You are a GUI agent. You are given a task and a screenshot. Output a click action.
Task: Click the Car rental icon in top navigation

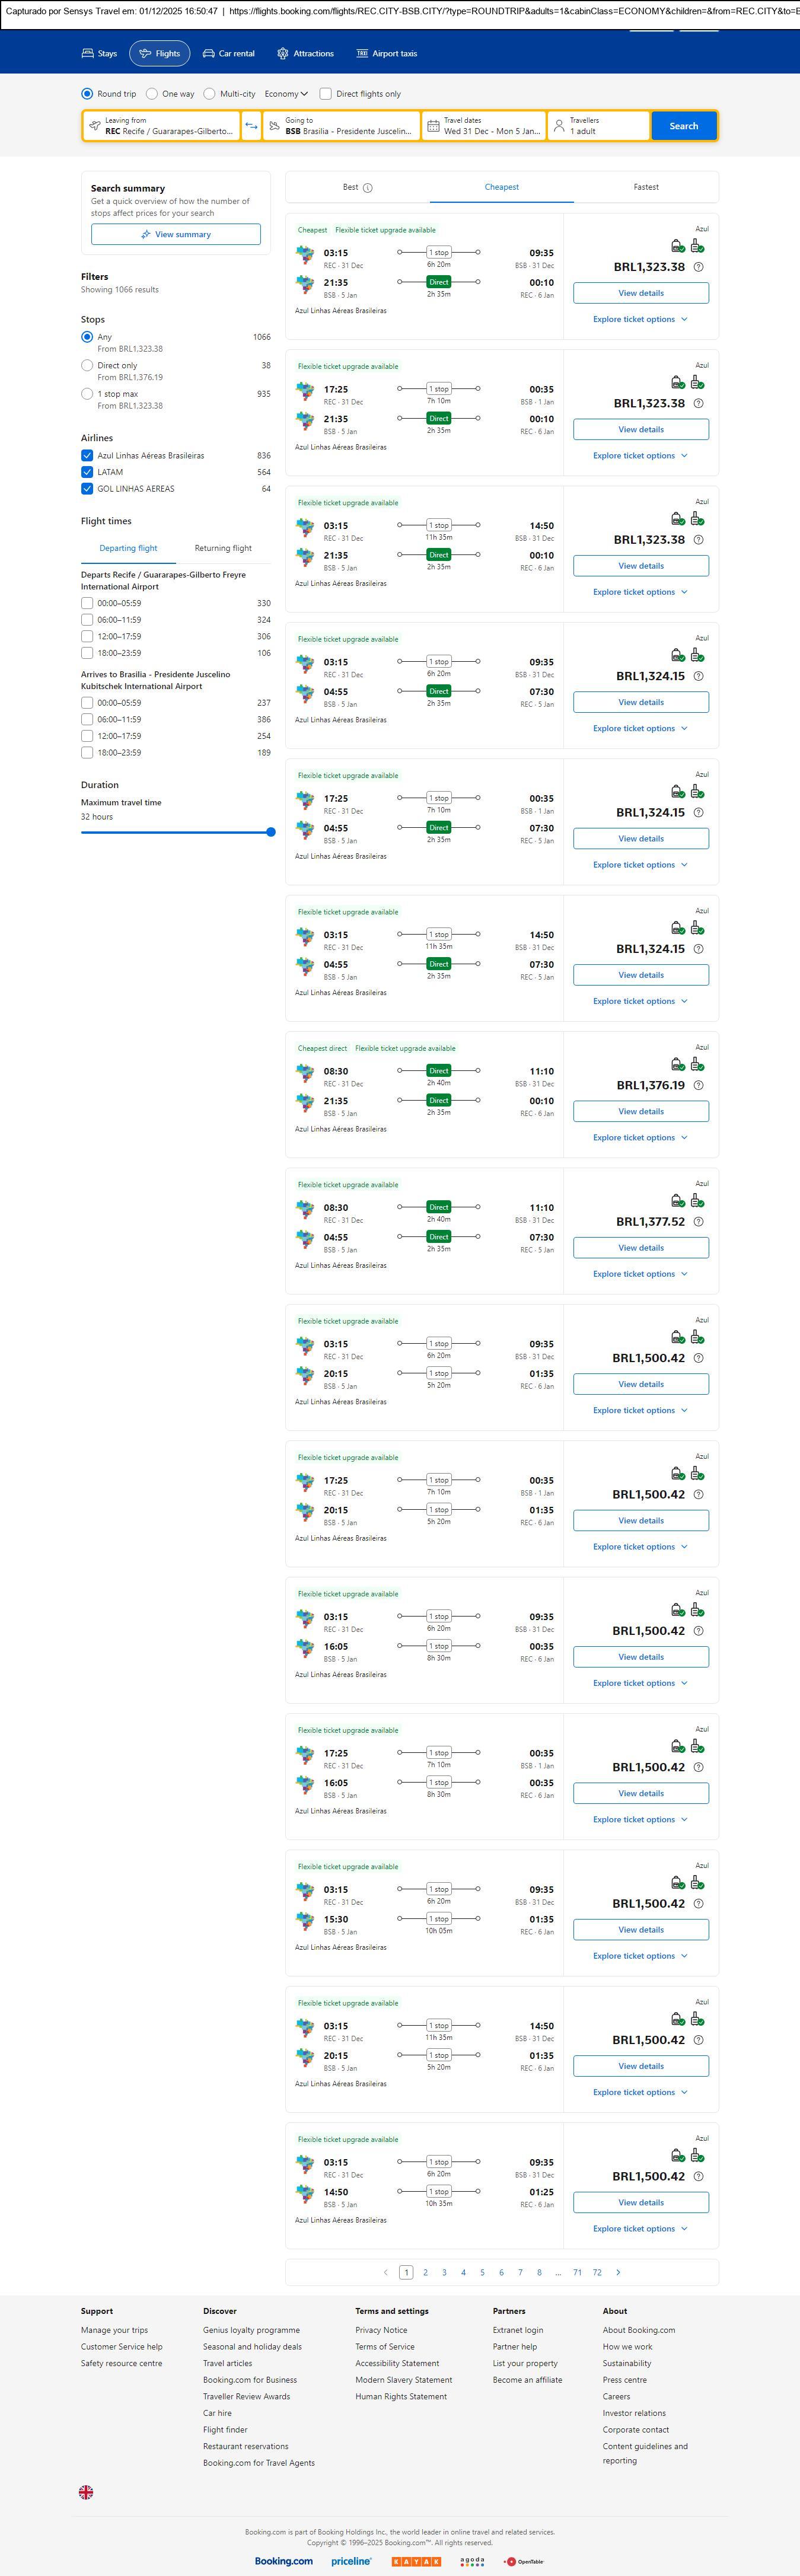tap(209, 54)
